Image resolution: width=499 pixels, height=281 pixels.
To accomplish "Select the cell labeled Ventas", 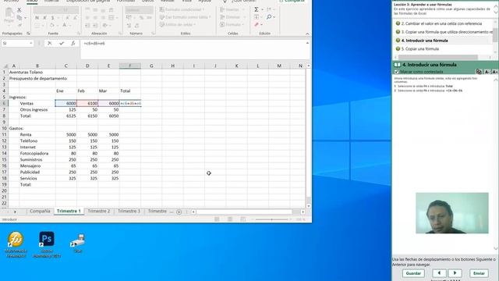I will (37, 103).
